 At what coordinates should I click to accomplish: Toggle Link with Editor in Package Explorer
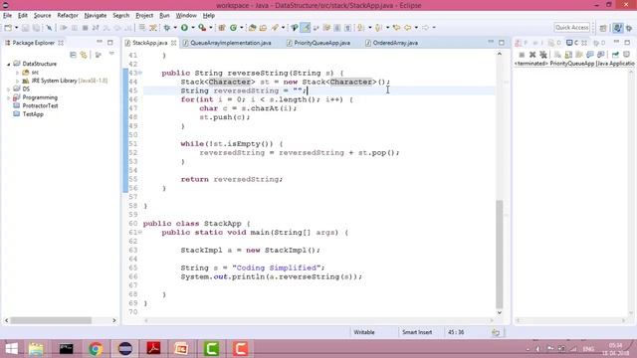tap(84, 55)
